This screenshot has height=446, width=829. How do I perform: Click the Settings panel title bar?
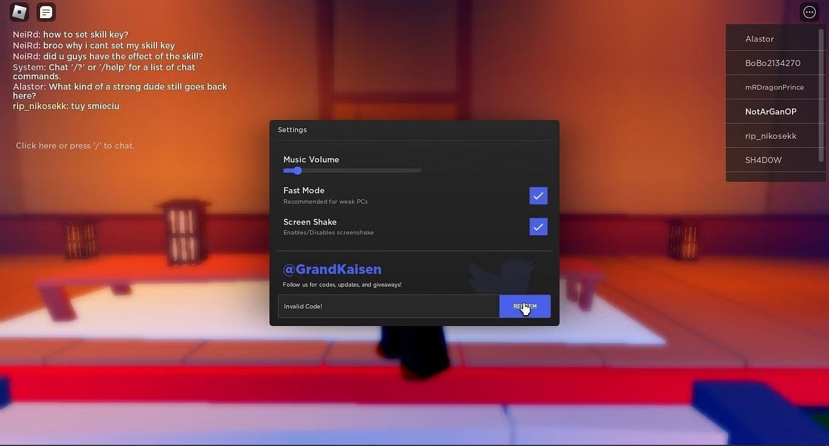[x=292, y=129]
